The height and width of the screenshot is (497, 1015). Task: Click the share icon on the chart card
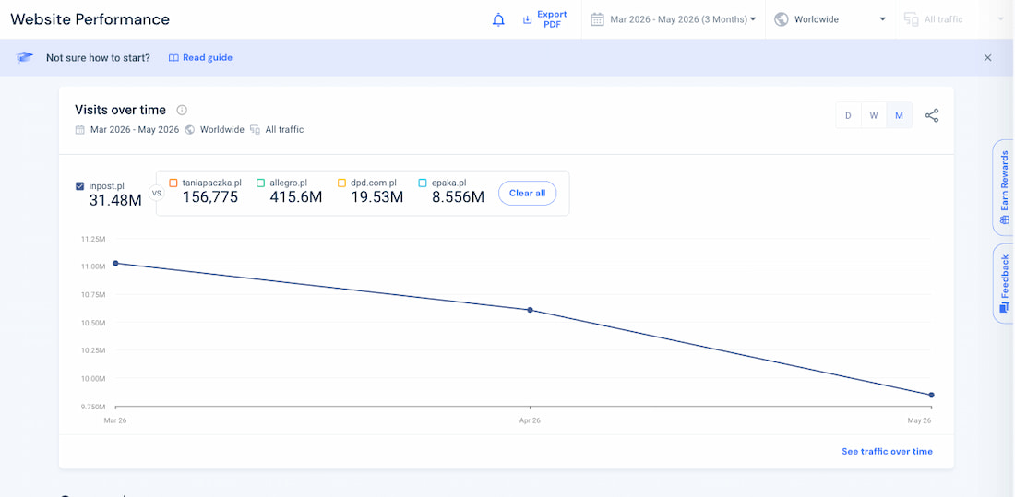(932, 116)
